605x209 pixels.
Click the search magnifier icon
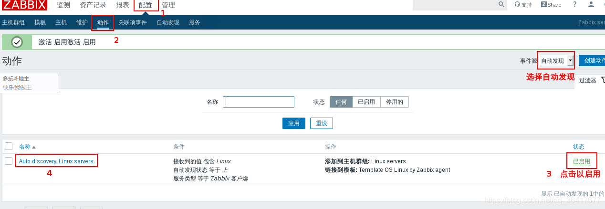(501, 4)
